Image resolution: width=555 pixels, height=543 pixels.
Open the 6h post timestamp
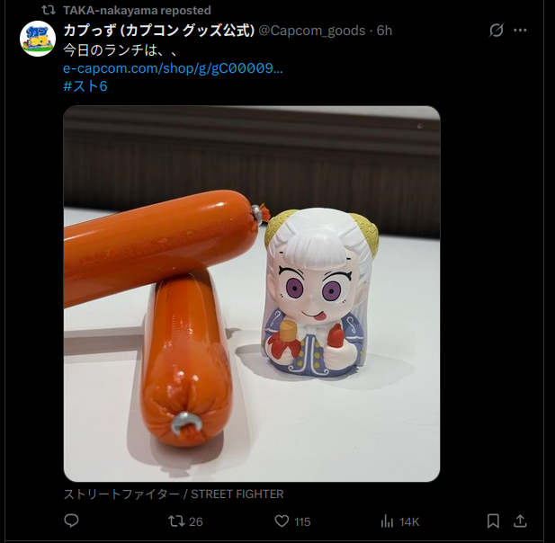click(384, 31)
